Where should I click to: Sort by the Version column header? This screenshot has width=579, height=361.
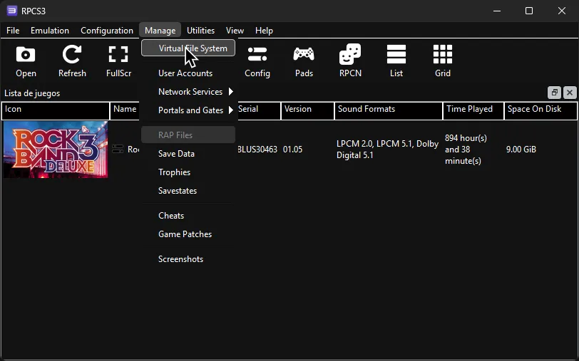coord(307,111)
